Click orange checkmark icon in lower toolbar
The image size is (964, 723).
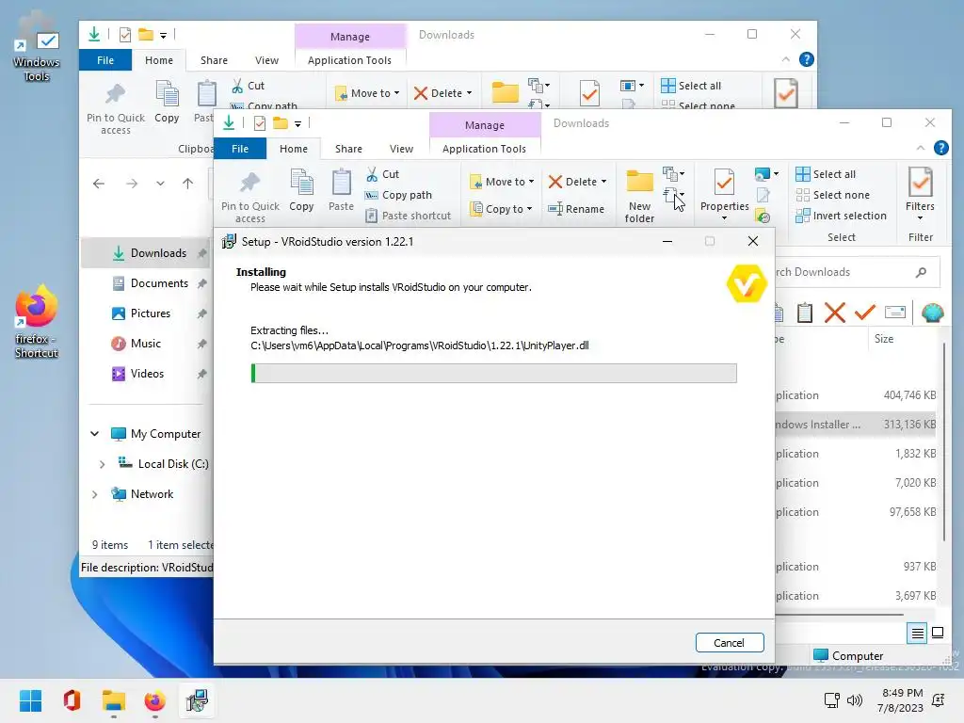[864, 313]
